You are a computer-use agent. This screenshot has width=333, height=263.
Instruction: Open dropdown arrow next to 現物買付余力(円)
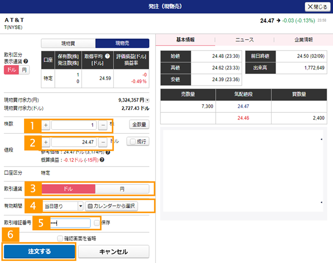click(148, 100)
